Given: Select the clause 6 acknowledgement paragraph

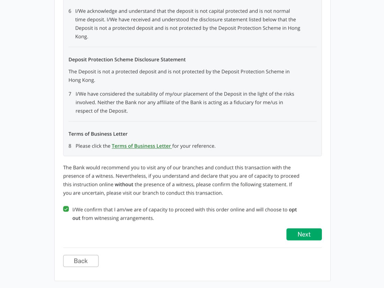Looking at the screenshot, I should pos(187,24).
